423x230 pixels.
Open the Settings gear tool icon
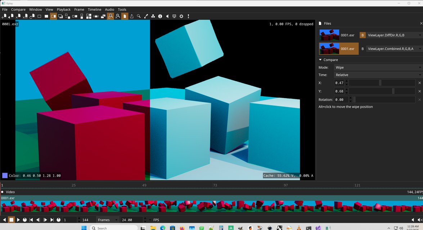181,16
